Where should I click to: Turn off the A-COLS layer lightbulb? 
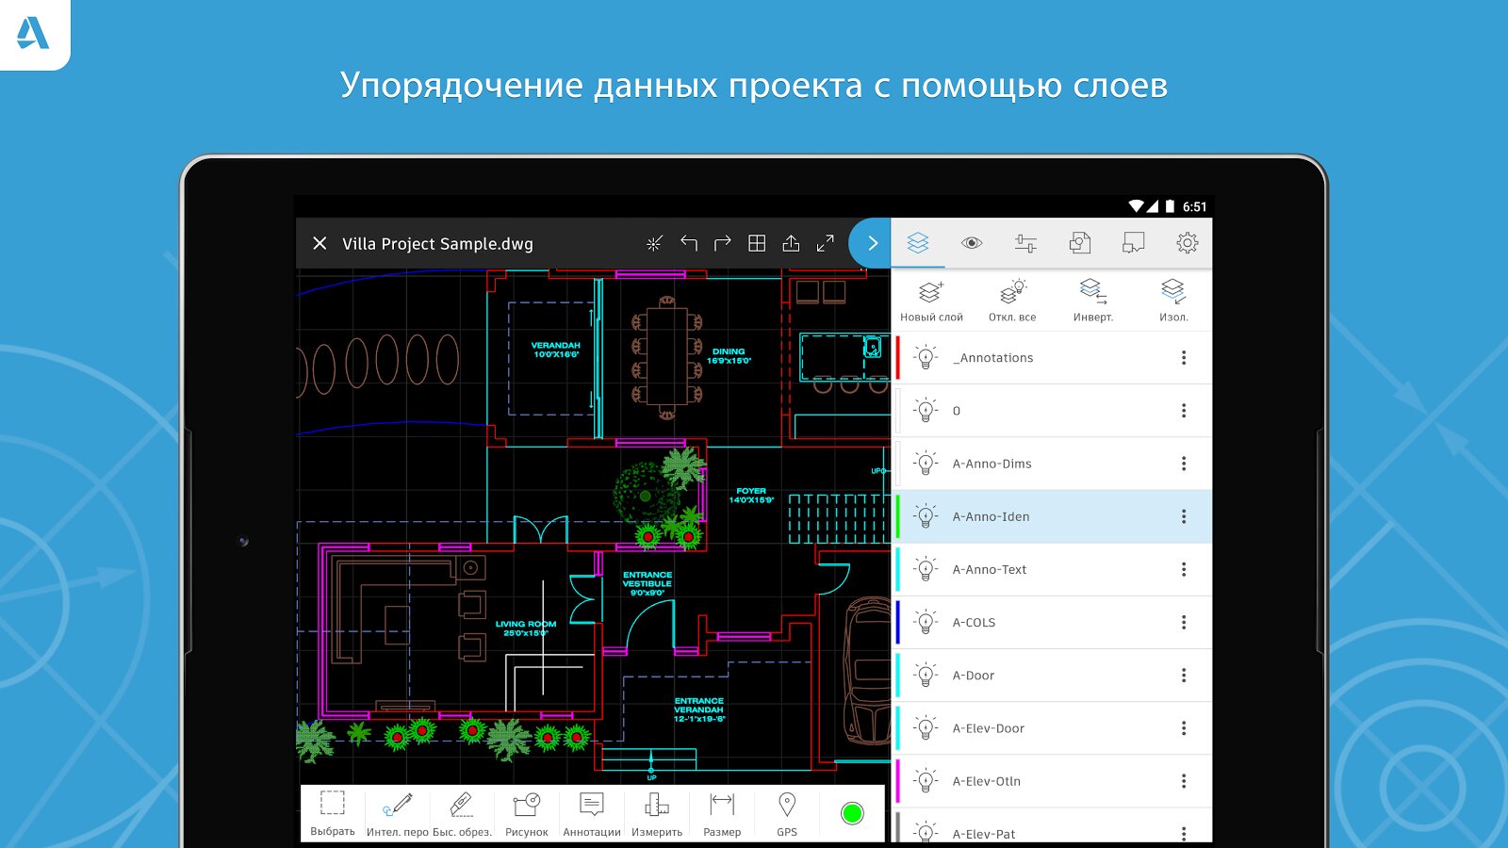pyautogui.click(x=926, y=623)
